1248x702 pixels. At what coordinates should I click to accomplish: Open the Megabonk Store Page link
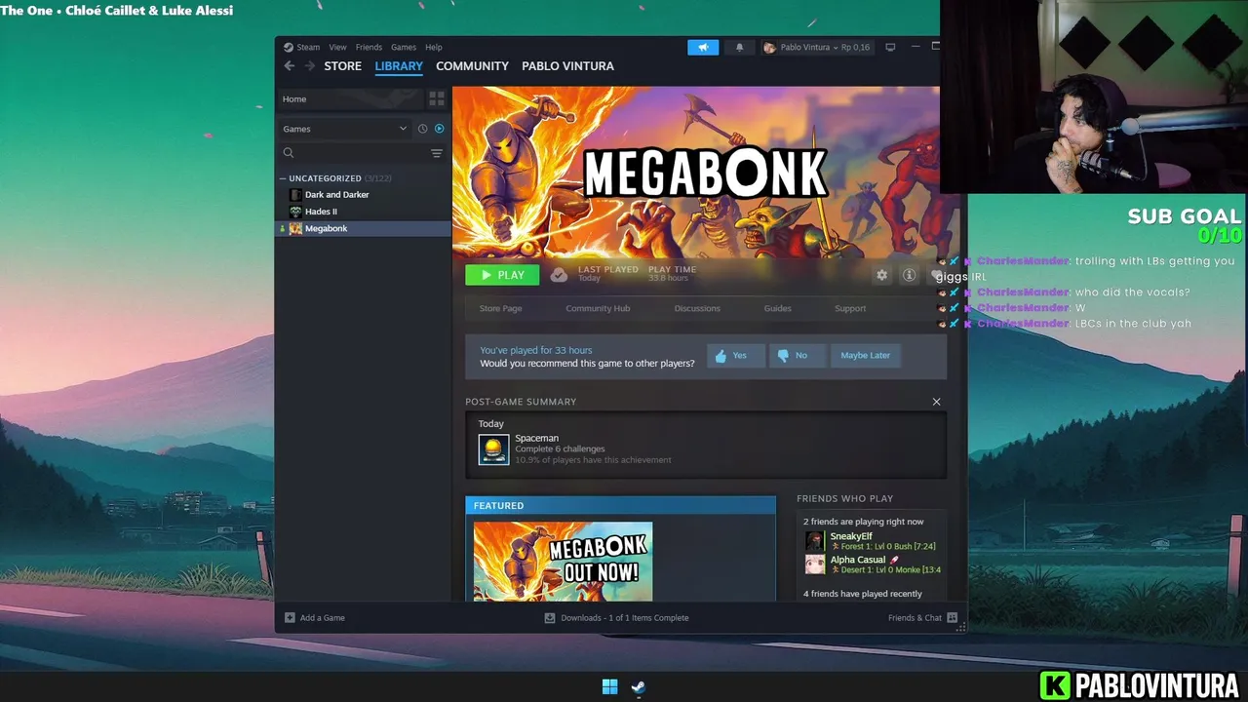point(500,308)
